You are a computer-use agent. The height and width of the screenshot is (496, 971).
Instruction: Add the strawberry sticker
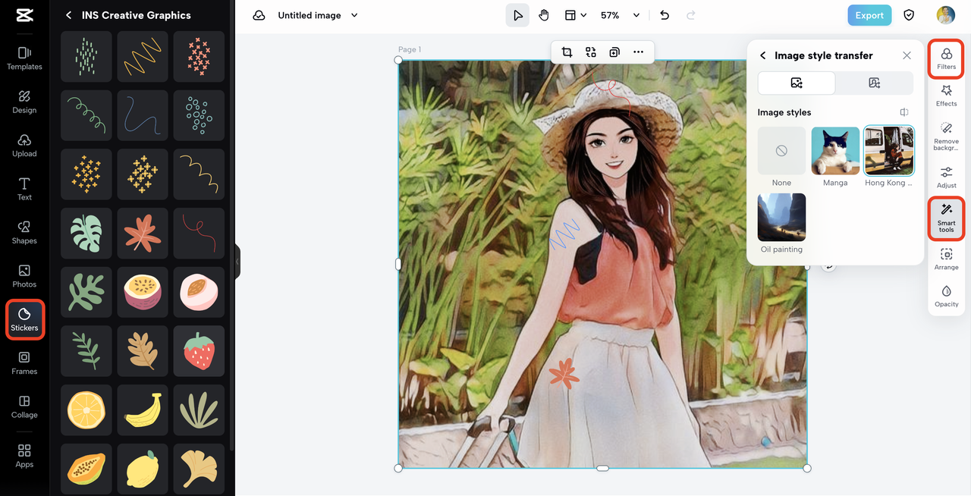(199, 351)
